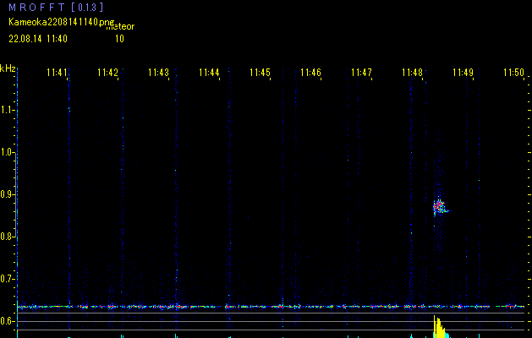Click the yellow amplitude peak at the bottom
Screen dimensions: 532x338
coord(440,327)
